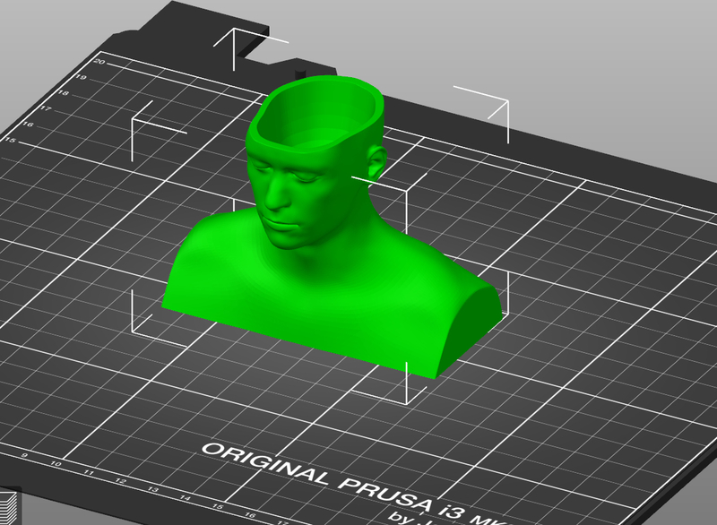This screenshot has width=717, height=525.
Task: Click the top-back bounding box corner marker
Action: (x=235, y=39)
